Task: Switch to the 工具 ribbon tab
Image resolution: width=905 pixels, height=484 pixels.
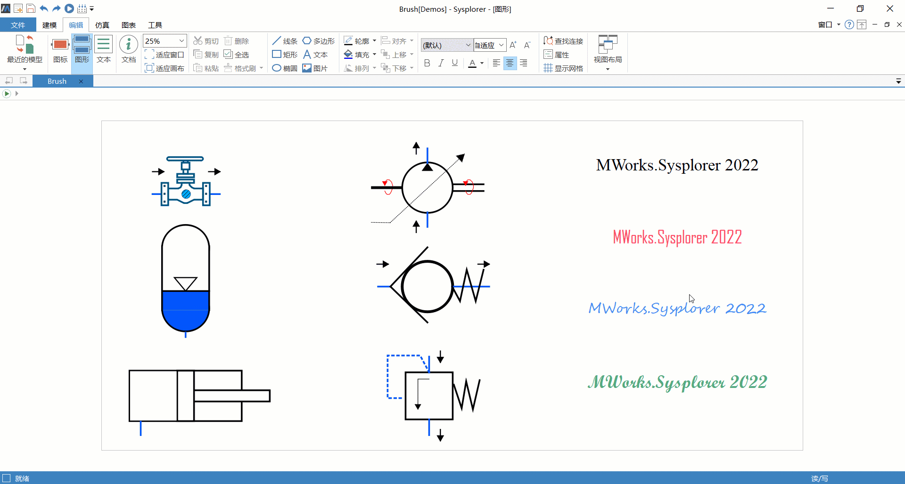Action: (155, 25)
